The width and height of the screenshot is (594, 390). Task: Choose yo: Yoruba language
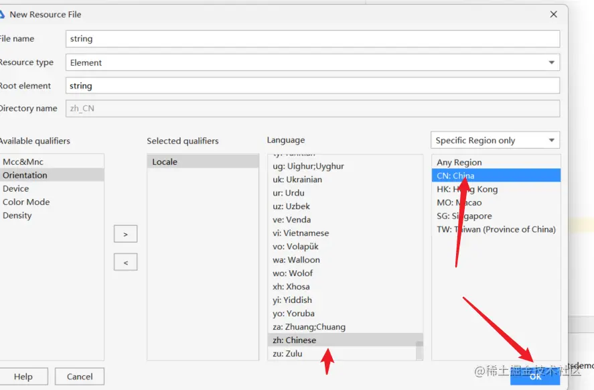click(x=345, y=314)
